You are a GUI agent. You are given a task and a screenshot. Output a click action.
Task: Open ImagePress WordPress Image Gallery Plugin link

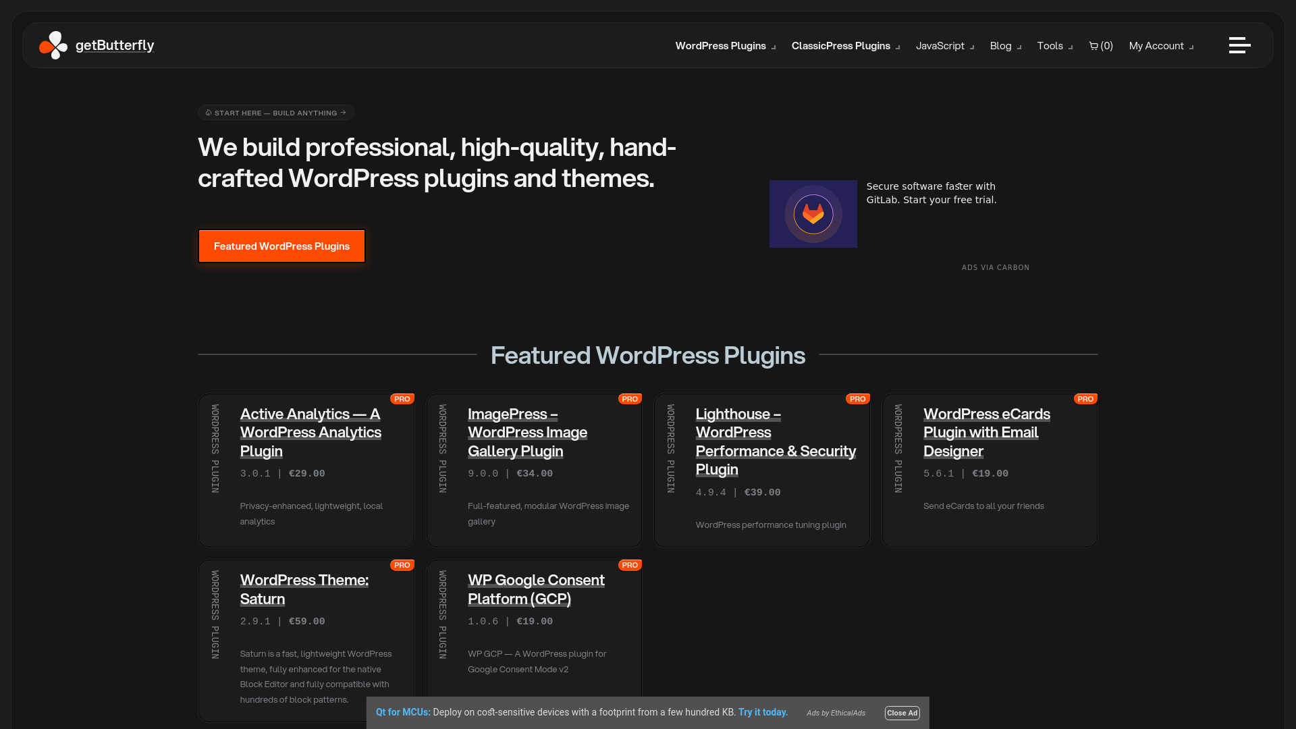[527, 432]
